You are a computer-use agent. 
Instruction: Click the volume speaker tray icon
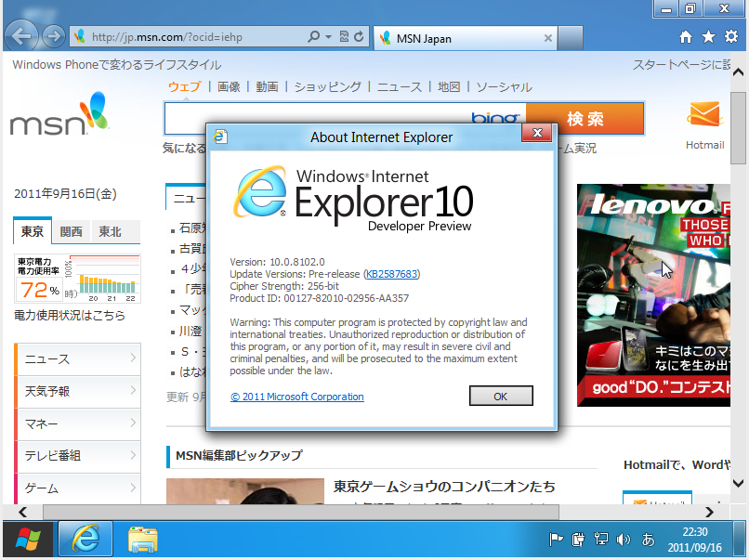tap(623, 540)
